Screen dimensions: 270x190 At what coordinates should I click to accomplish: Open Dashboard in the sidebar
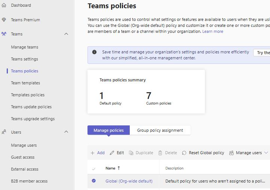pos(21,5)
